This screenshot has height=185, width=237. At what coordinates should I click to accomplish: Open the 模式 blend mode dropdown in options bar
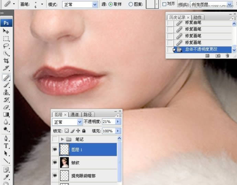(x=95, y=4)
